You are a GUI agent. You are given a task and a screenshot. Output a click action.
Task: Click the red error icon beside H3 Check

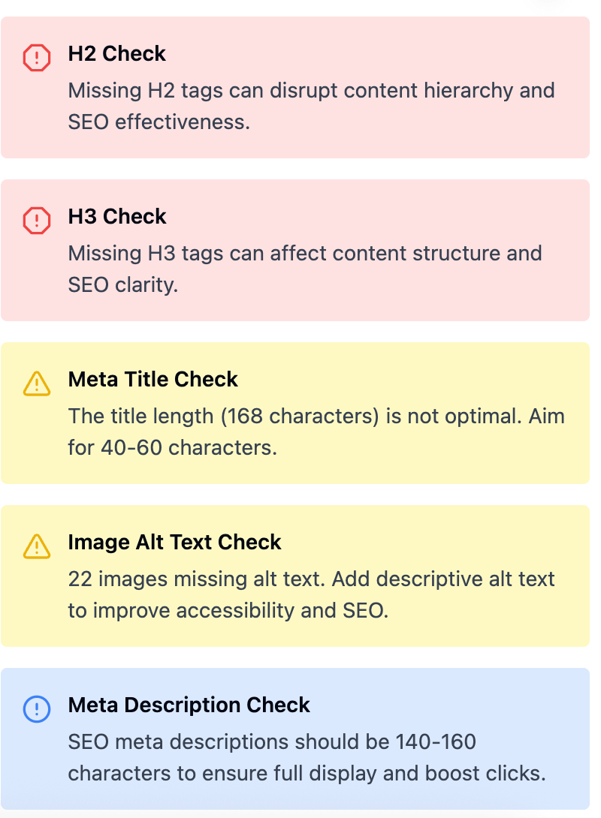click(37, 220)
